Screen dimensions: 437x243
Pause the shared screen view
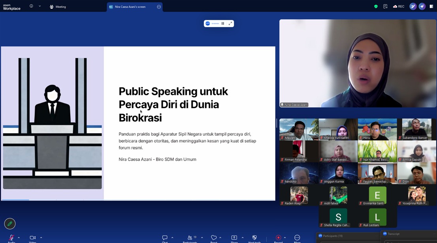(223, 24)
